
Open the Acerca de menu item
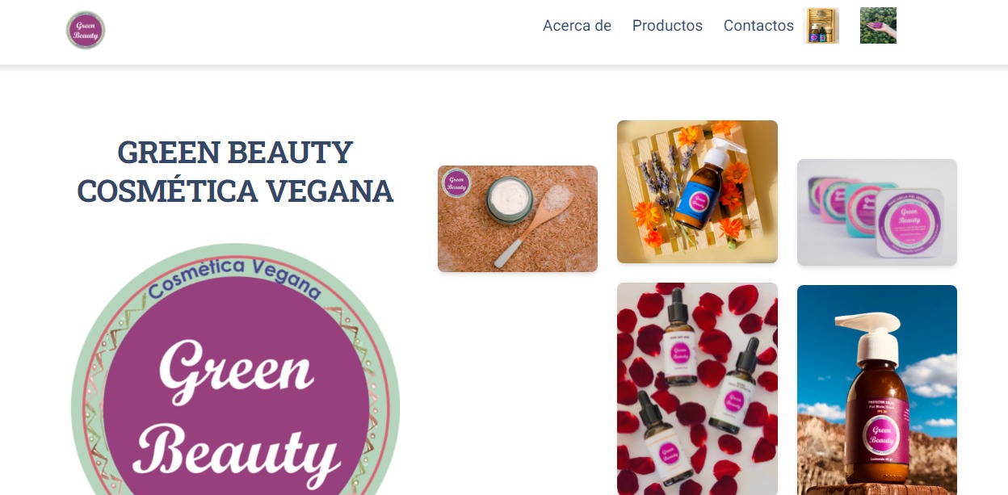577,26
